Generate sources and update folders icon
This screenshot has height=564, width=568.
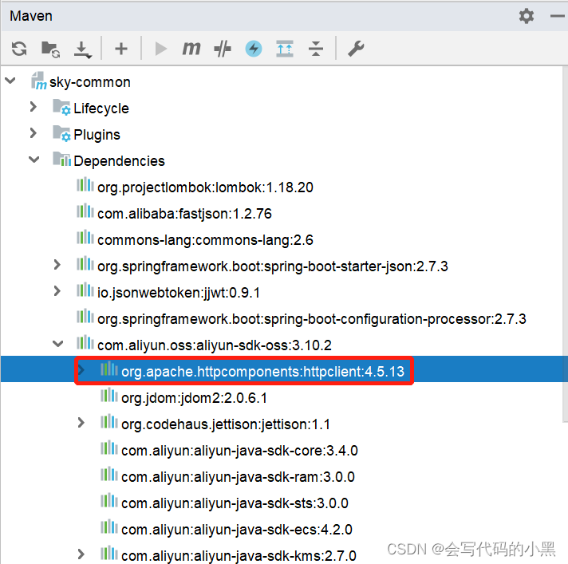[x=50, y=49]
